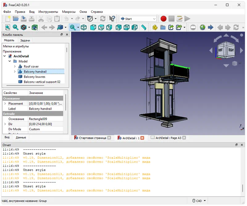Click the Make link icon
The image size is (247, 206).
pos(171,27)
